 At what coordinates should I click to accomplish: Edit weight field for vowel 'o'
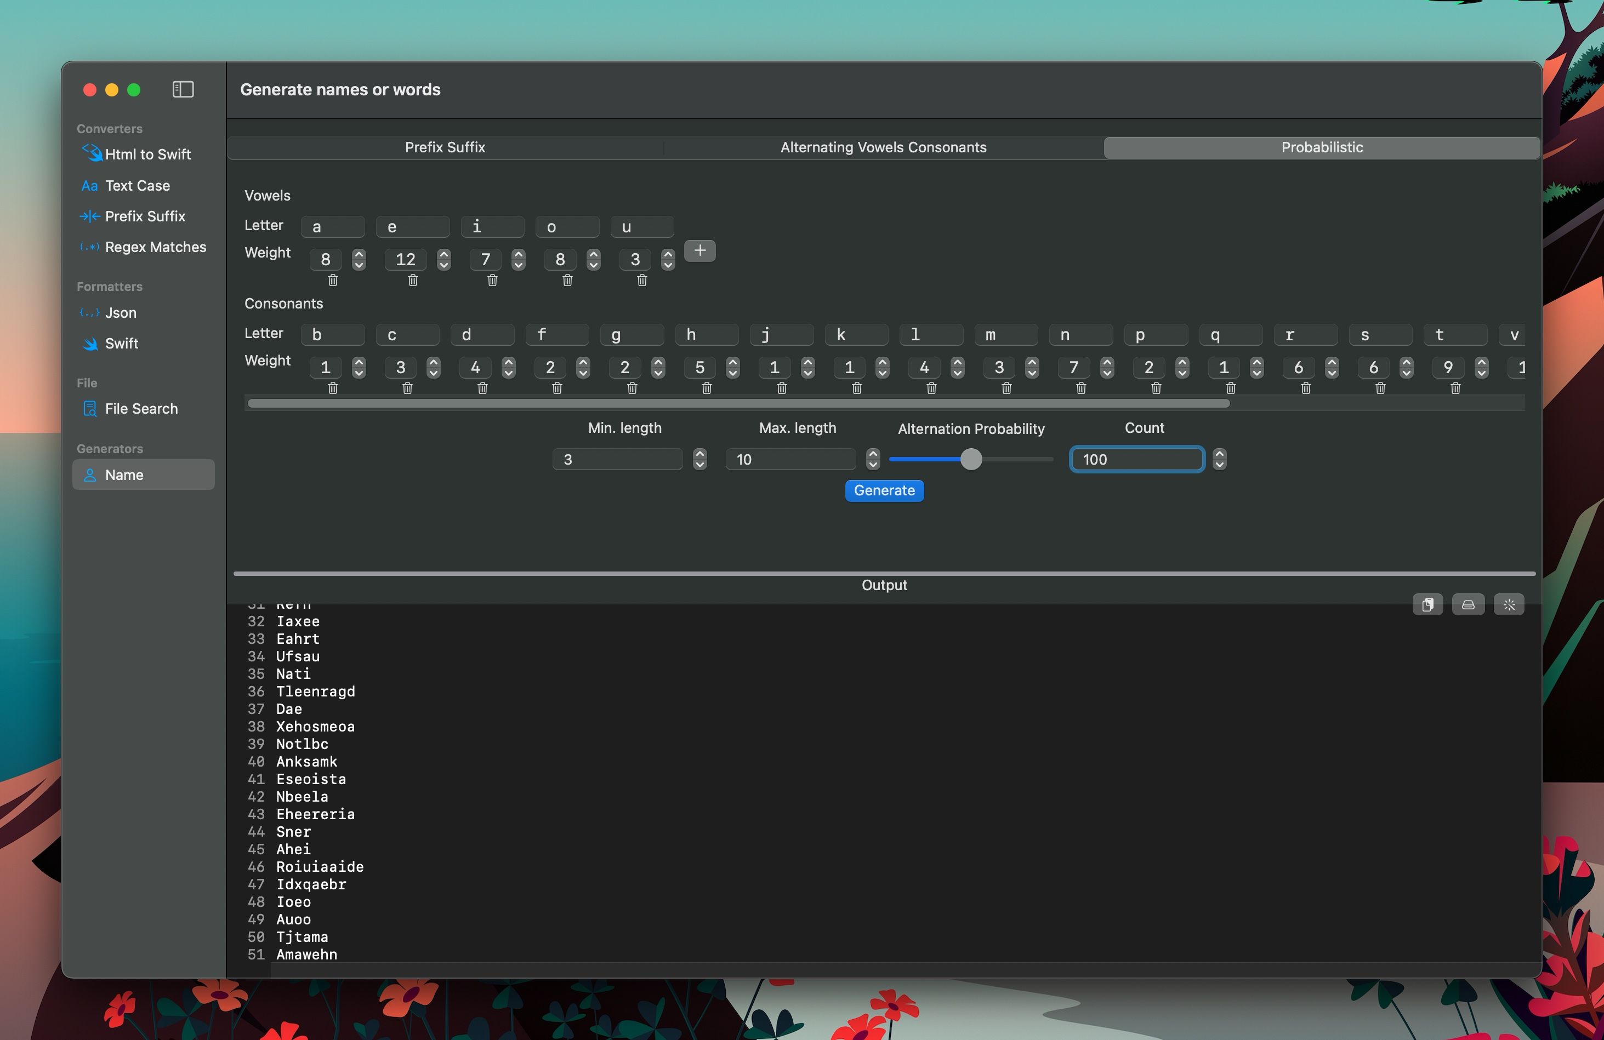[x=561, y=259]
